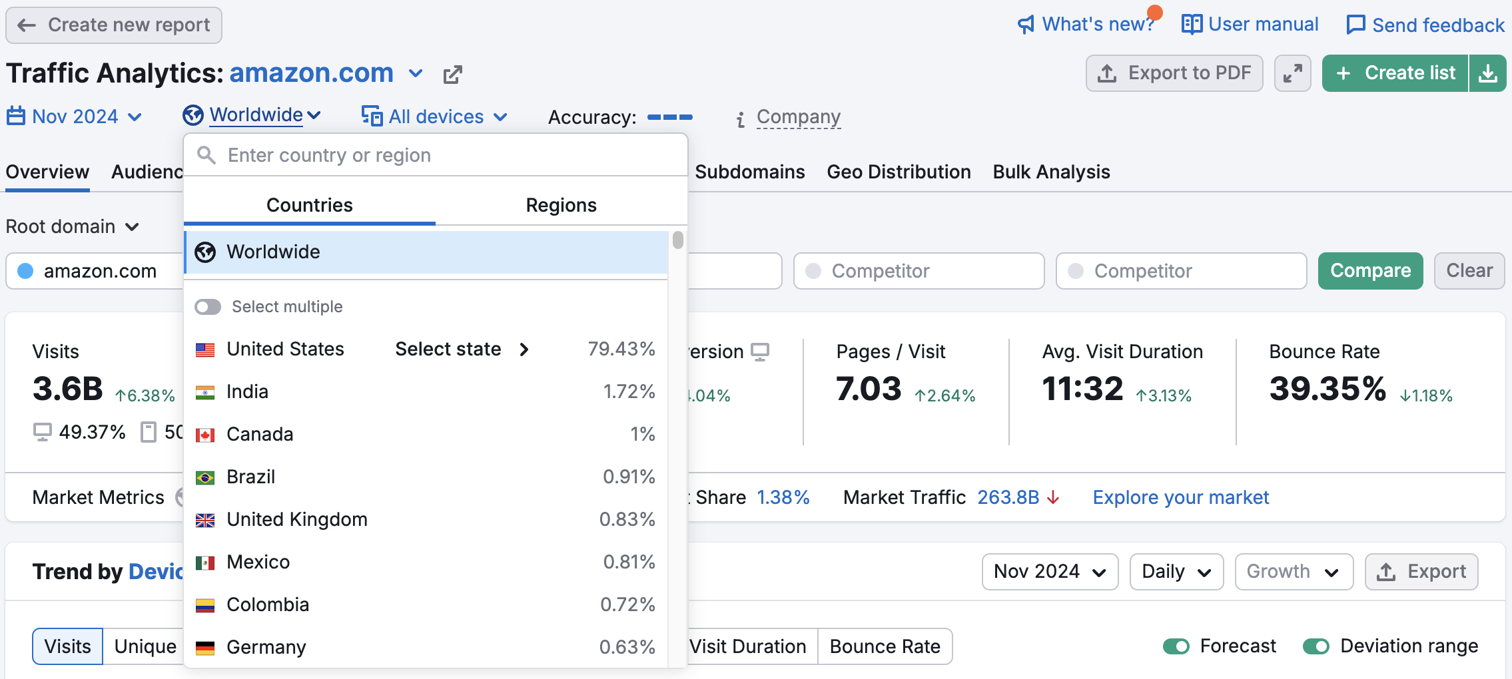The image size is (1512, 679).
Task: Click the blue amazon.com color dot
Action: (x=25, y=271)
